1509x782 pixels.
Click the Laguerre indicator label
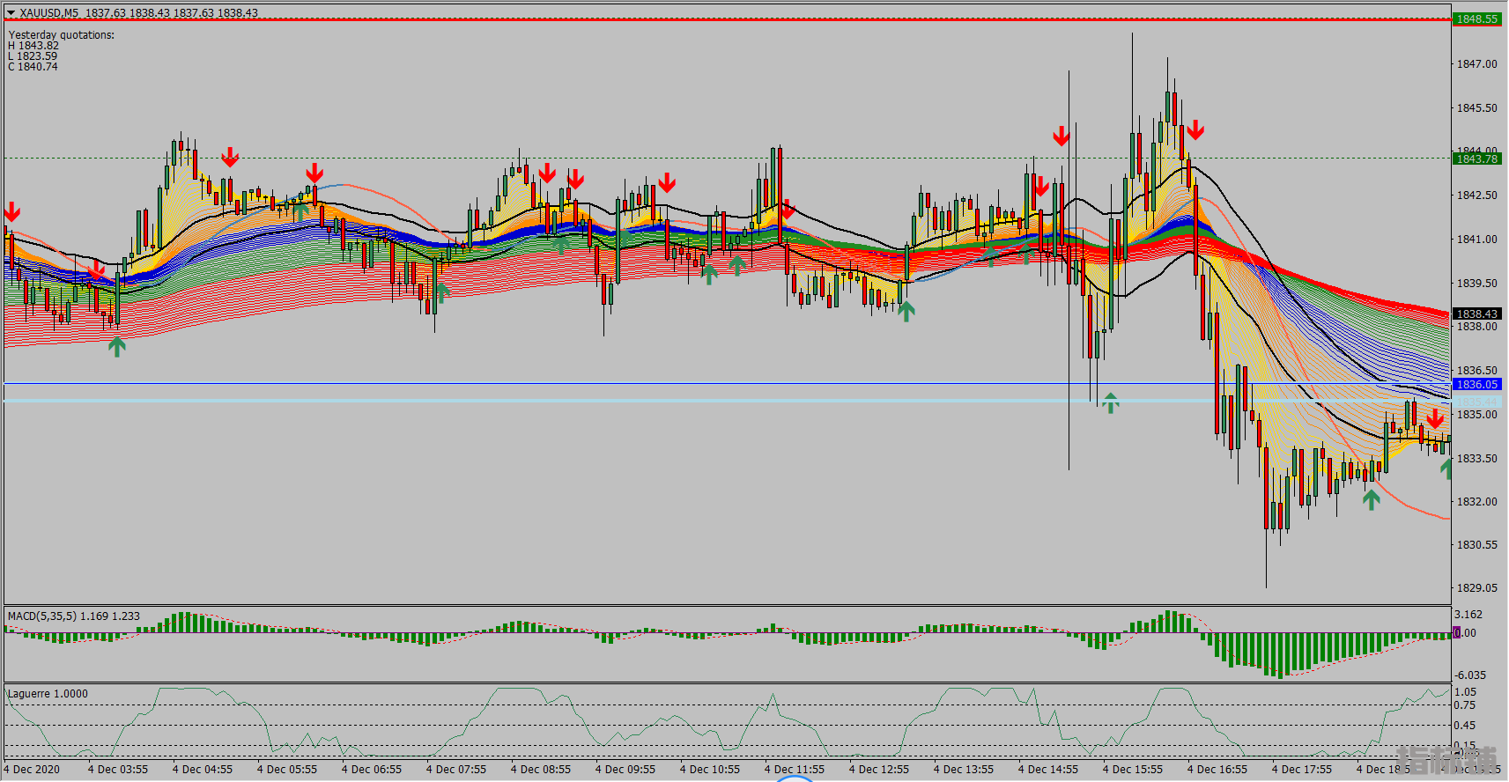(48, 694)
